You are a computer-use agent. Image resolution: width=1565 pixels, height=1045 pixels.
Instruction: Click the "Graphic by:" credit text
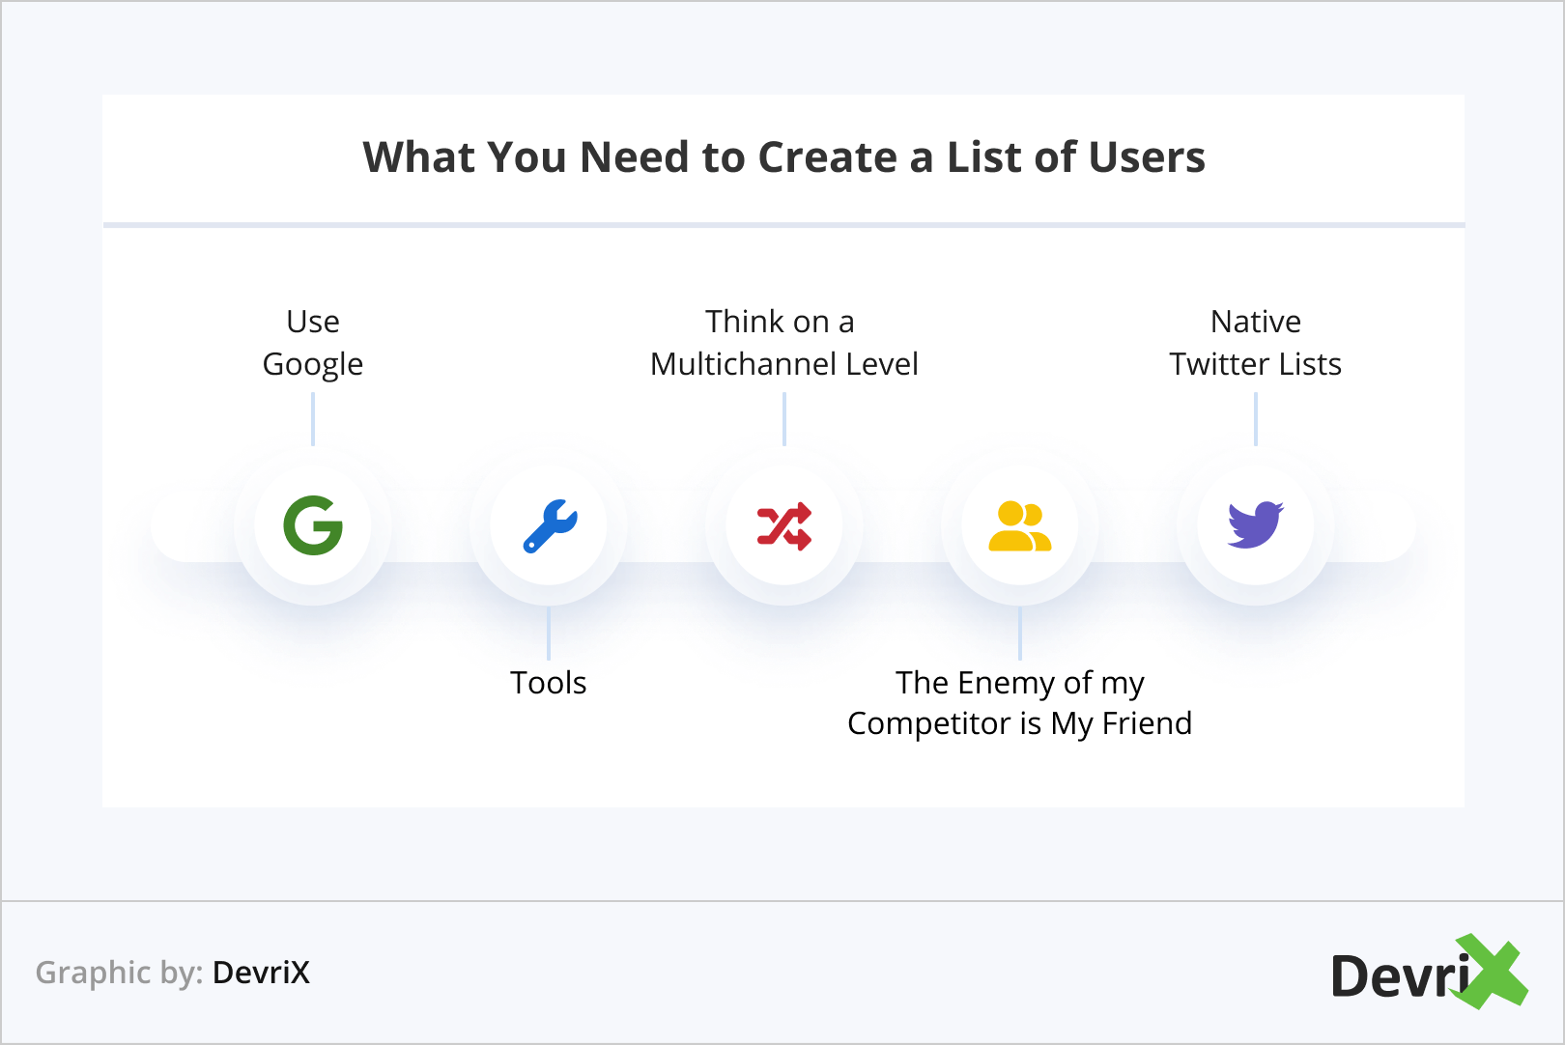[x=119, y=973]
